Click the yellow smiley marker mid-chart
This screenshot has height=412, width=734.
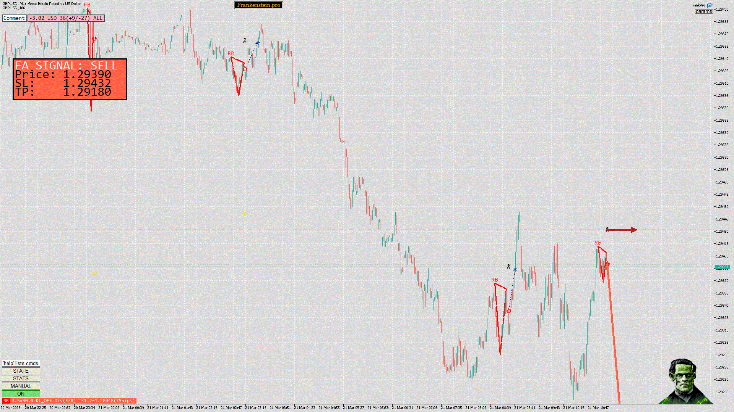click(245, 214)
